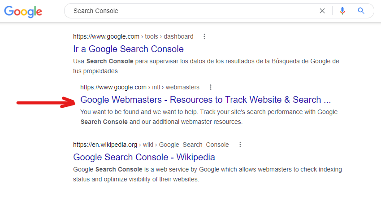Image resolution: width=381 pixels, height=198 pixels.
Task: Open "Google Search Console - Wikipedia" link
Action: point(144,157)
